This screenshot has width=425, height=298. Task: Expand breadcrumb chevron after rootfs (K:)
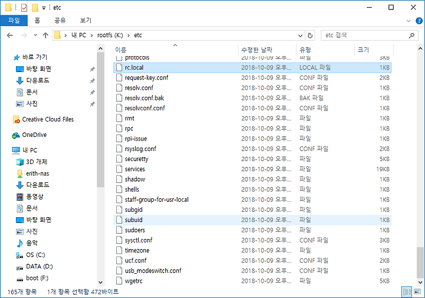129,35
